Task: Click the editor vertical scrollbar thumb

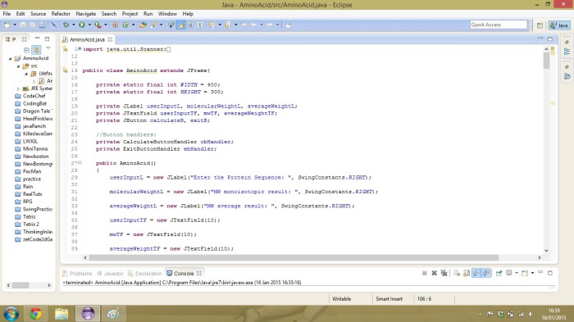Action: point(547,61)
